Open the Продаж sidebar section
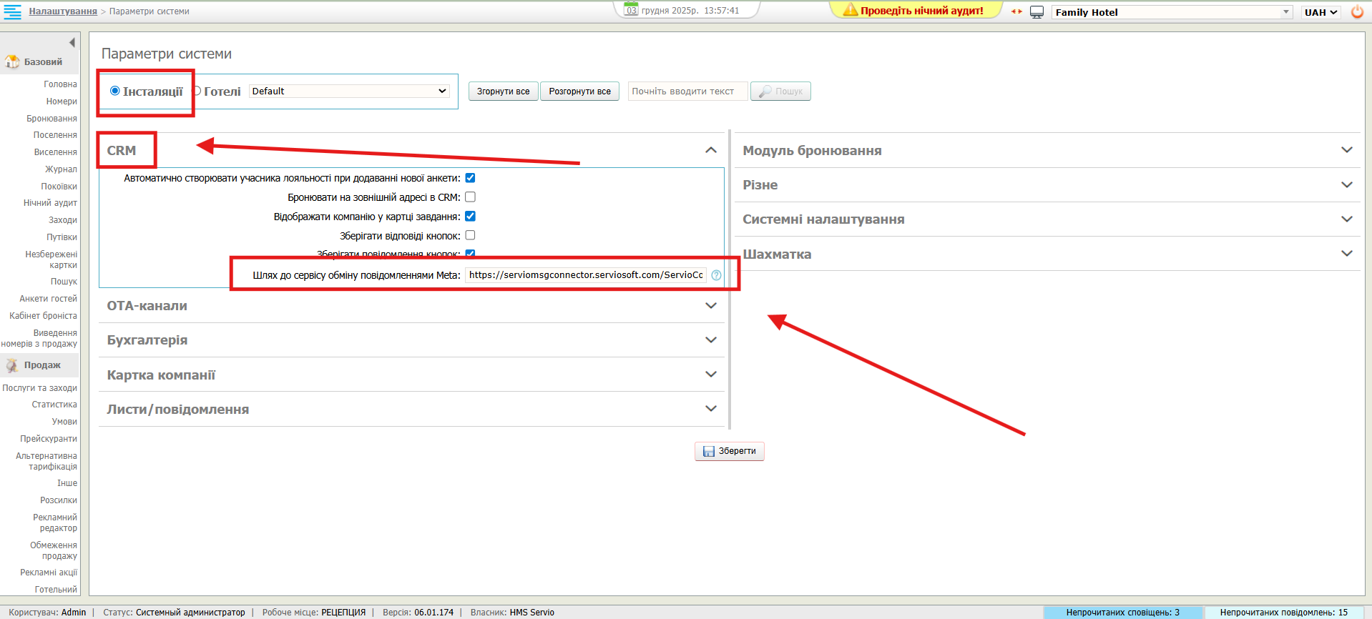The height and width of the screenshot is (619, 1372). tap(41, 365)
